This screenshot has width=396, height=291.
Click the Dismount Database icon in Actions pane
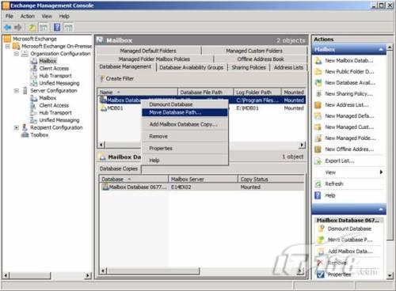tap(322, 229)
